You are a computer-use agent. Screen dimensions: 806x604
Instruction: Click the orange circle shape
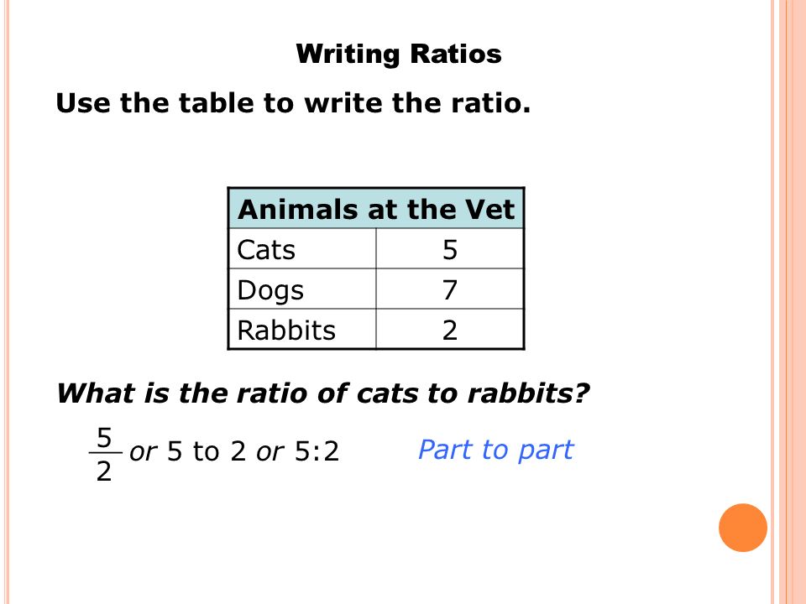[743, 528]
